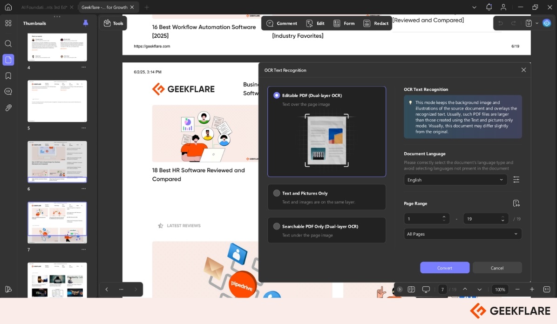Select Editable PDF (Dual-layer OCR) option
The width and height of the screenshot is (557, 324).
(326, 131)
